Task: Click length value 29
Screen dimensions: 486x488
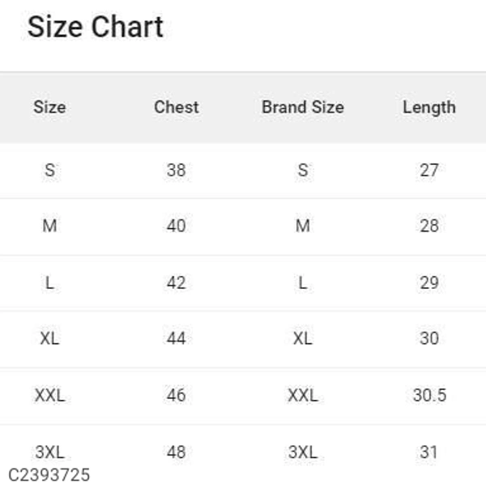Action: click(428, 282)
